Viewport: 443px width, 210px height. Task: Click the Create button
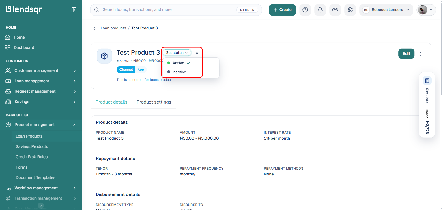click(282, 10)
